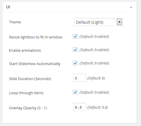
Task: Click the Start Slideshow Automatically label
Action: (35, 64)
